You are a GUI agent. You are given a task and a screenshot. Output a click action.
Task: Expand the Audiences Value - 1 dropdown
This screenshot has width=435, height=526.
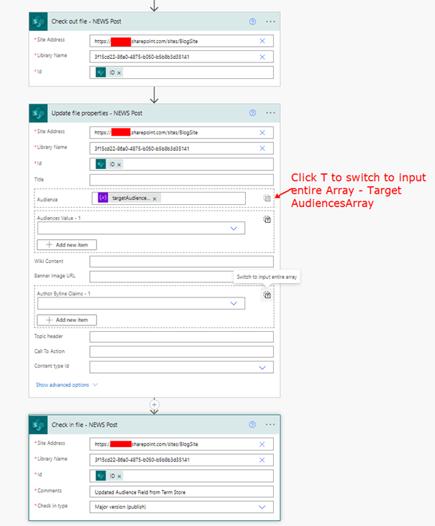coord(234,229)
